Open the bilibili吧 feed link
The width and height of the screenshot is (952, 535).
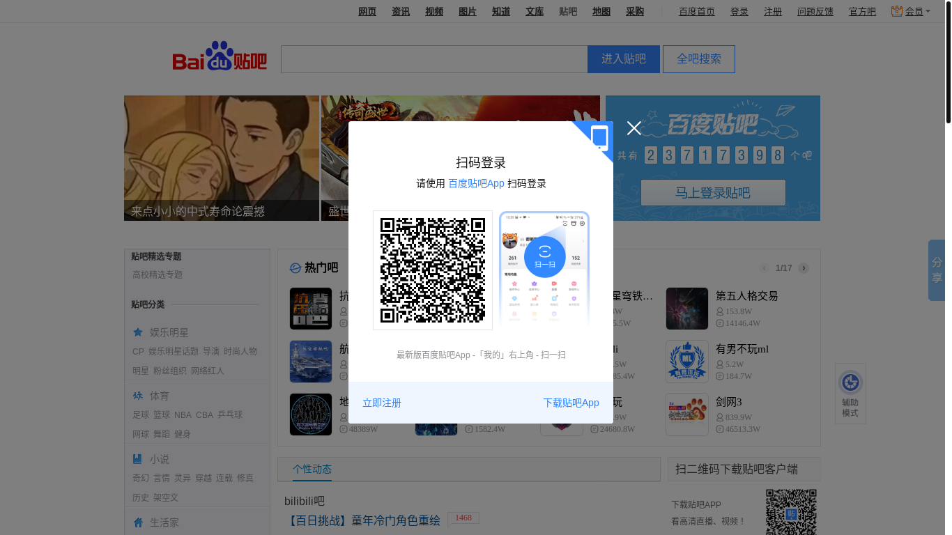click(305, 502)
